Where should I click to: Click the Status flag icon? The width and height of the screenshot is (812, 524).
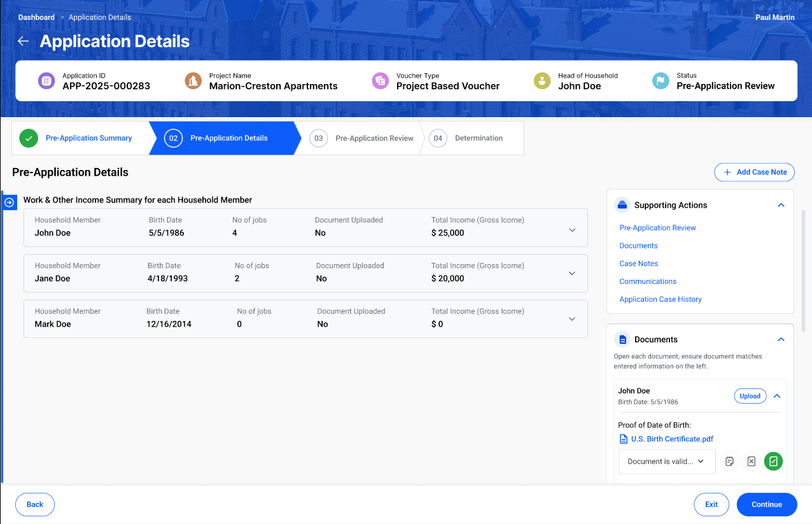661,81
